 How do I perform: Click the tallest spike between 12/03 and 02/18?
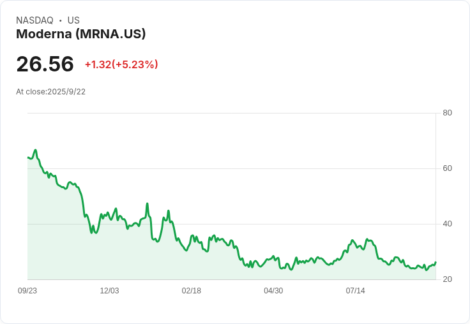(148, 204)
